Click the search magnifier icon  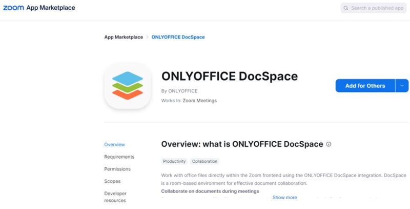pos(345,8)
